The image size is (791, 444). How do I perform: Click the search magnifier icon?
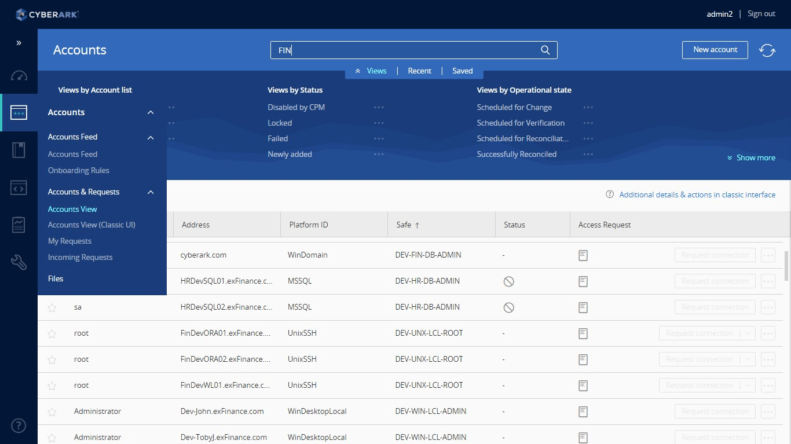point(545,50)
